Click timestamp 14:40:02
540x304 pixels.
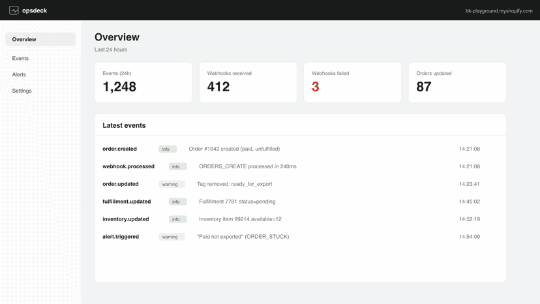tap(469, 202)
